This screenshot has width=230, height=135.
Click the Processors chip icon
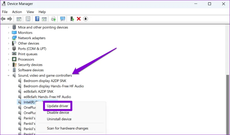click(x=14, y=59)
